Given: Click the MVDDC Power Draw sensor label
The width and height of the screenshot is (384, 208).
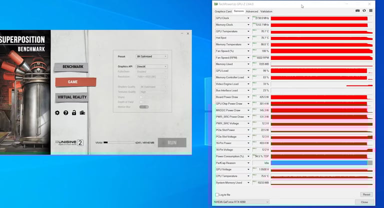Looking at the screenshot, I should click(228, 110).
